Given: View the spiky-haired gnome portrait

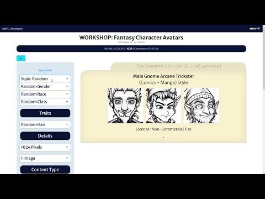Looking at the screenshot, I should (x=125, y=106).
